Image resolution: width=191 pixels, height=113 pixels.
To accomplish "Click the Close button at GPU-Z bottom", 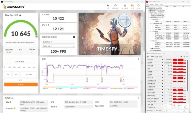I will 184,111.
